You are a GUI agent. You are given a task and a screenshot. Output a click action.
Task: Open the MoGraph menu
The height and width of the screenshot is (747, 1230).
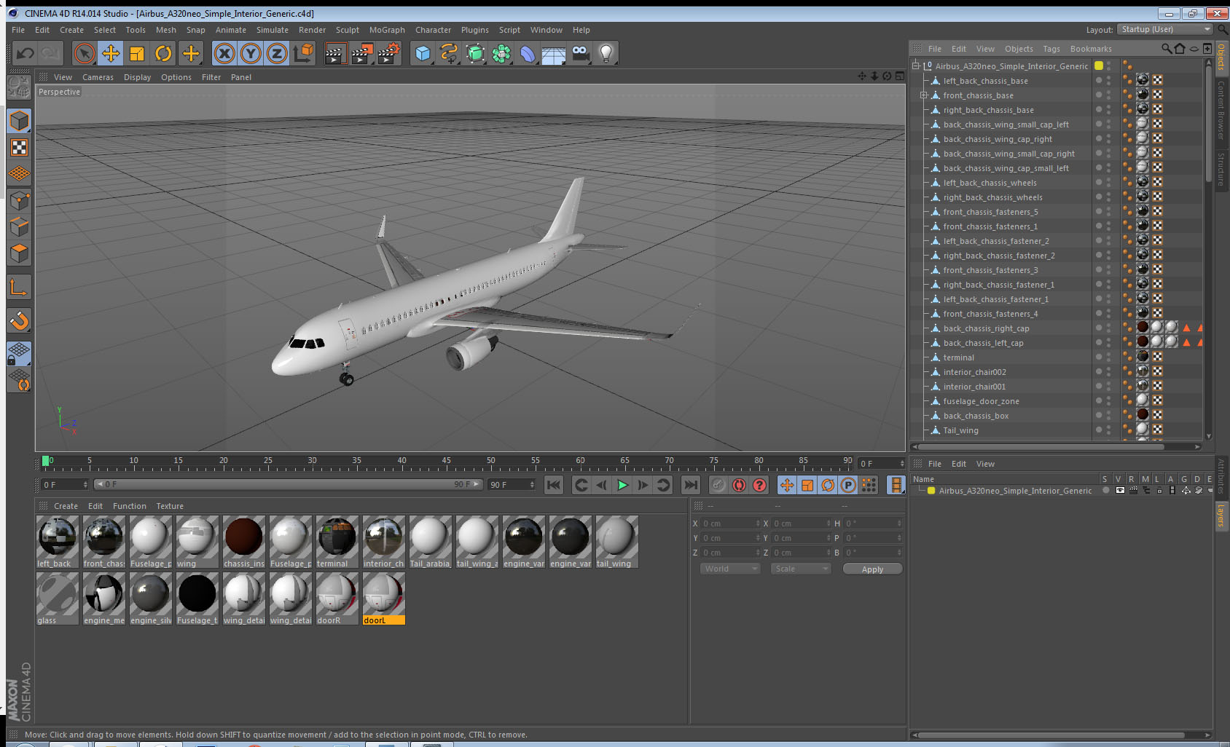(387, 30)
